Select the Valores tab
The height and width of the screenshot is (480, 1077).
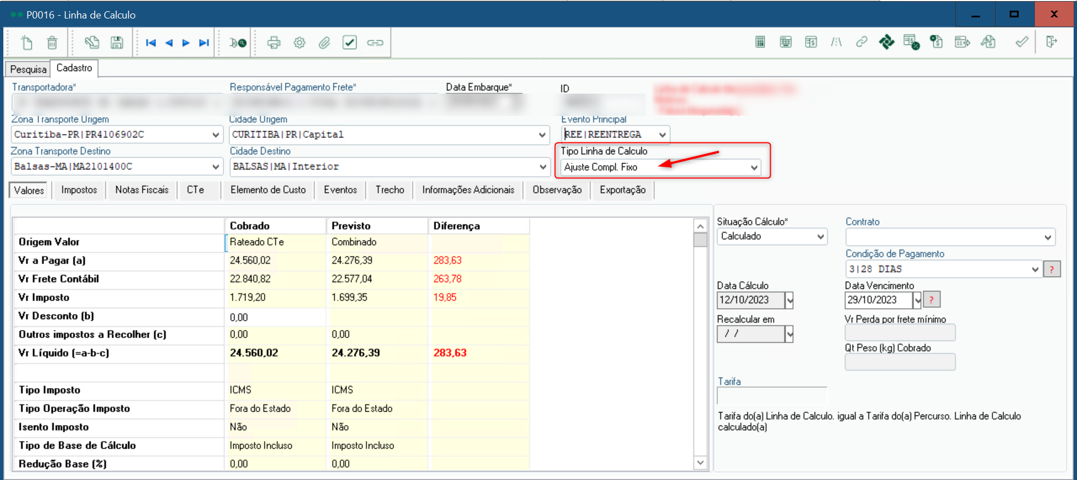29,190
